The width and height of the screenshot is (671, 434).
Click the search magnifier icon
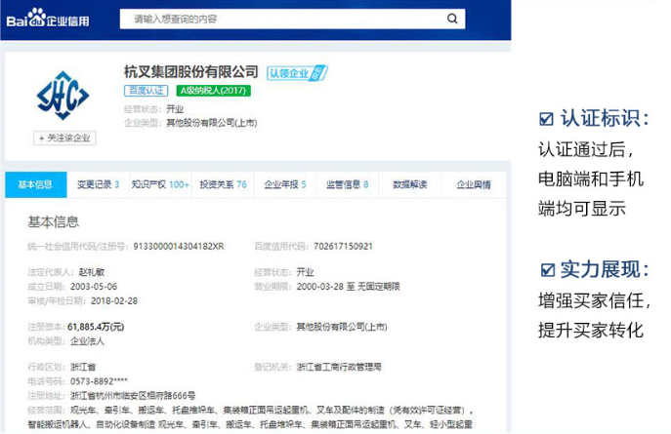(x=452, y=19)
